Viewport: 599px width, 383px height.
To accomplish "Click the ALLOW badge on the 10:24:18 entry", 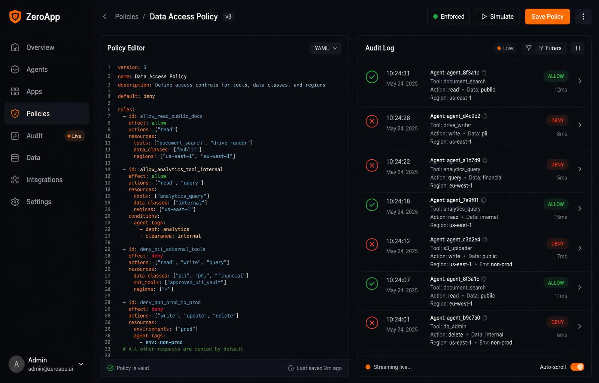I will pos(556,204).
